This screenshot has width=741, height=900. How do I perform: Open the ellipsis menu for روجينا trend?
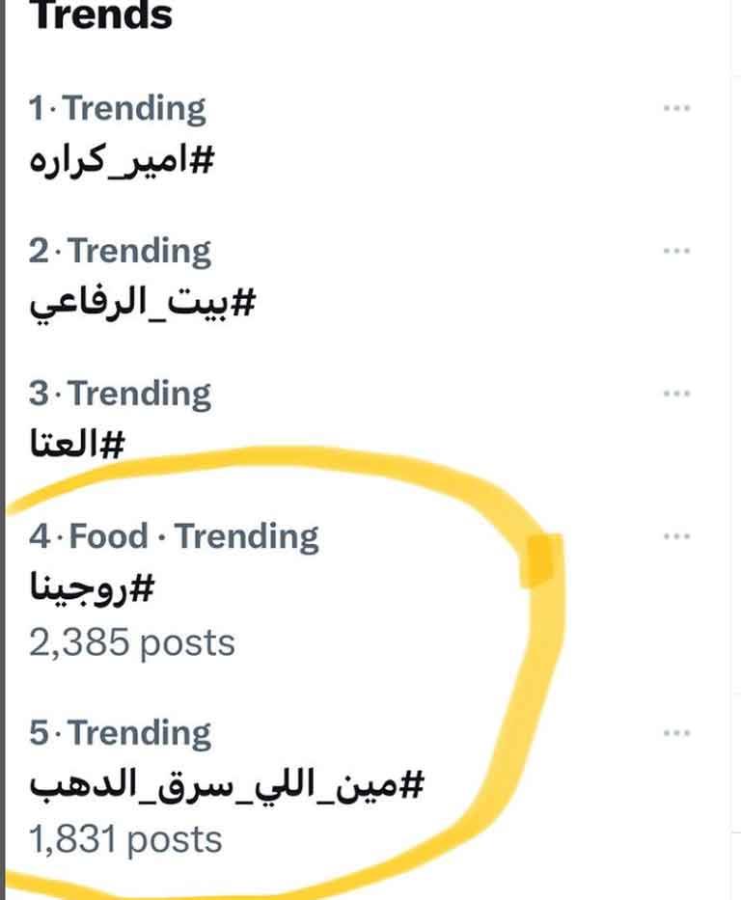coord(677,536)
